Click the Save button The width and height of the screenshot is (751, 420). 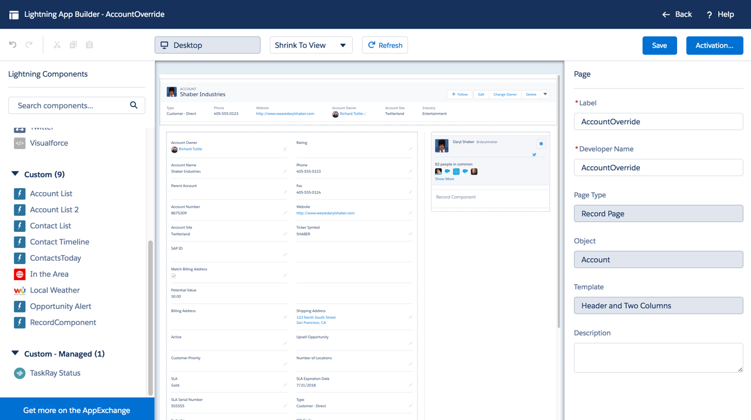tap(659, 45)
